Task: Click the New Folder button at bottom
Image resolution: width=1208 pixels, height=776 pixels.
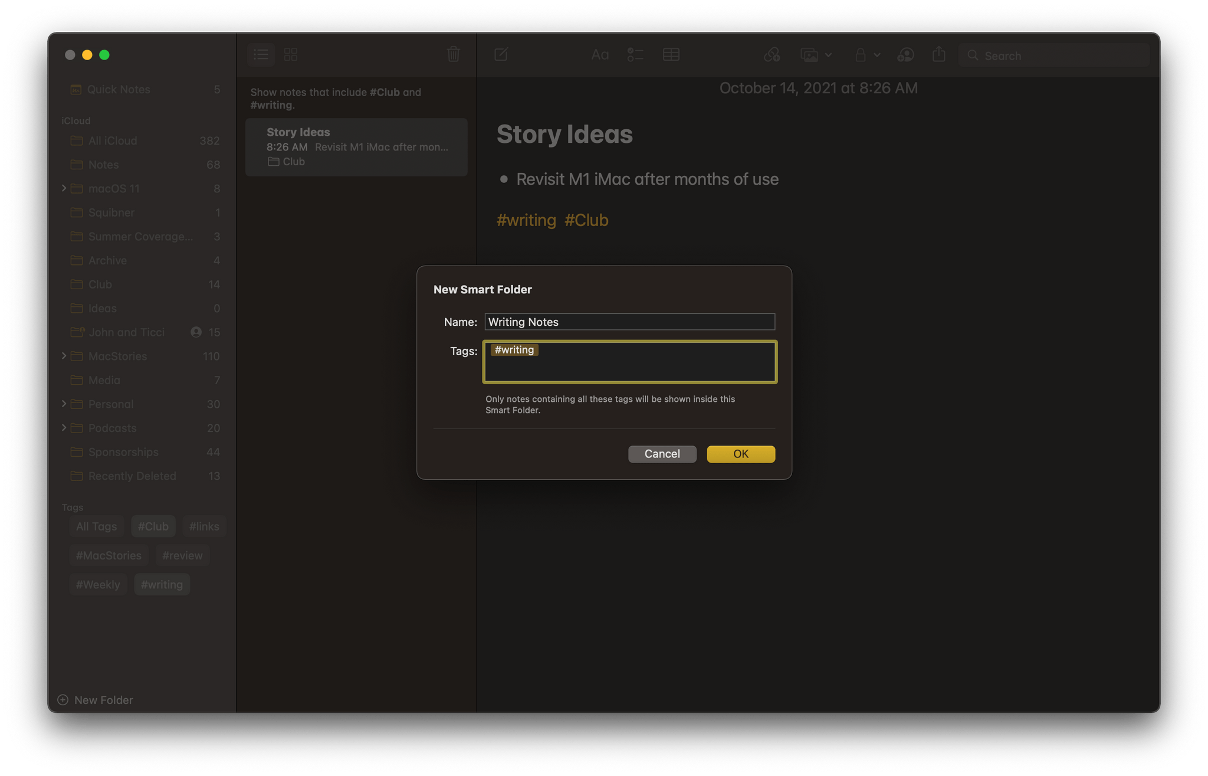Action: point(96,700)
